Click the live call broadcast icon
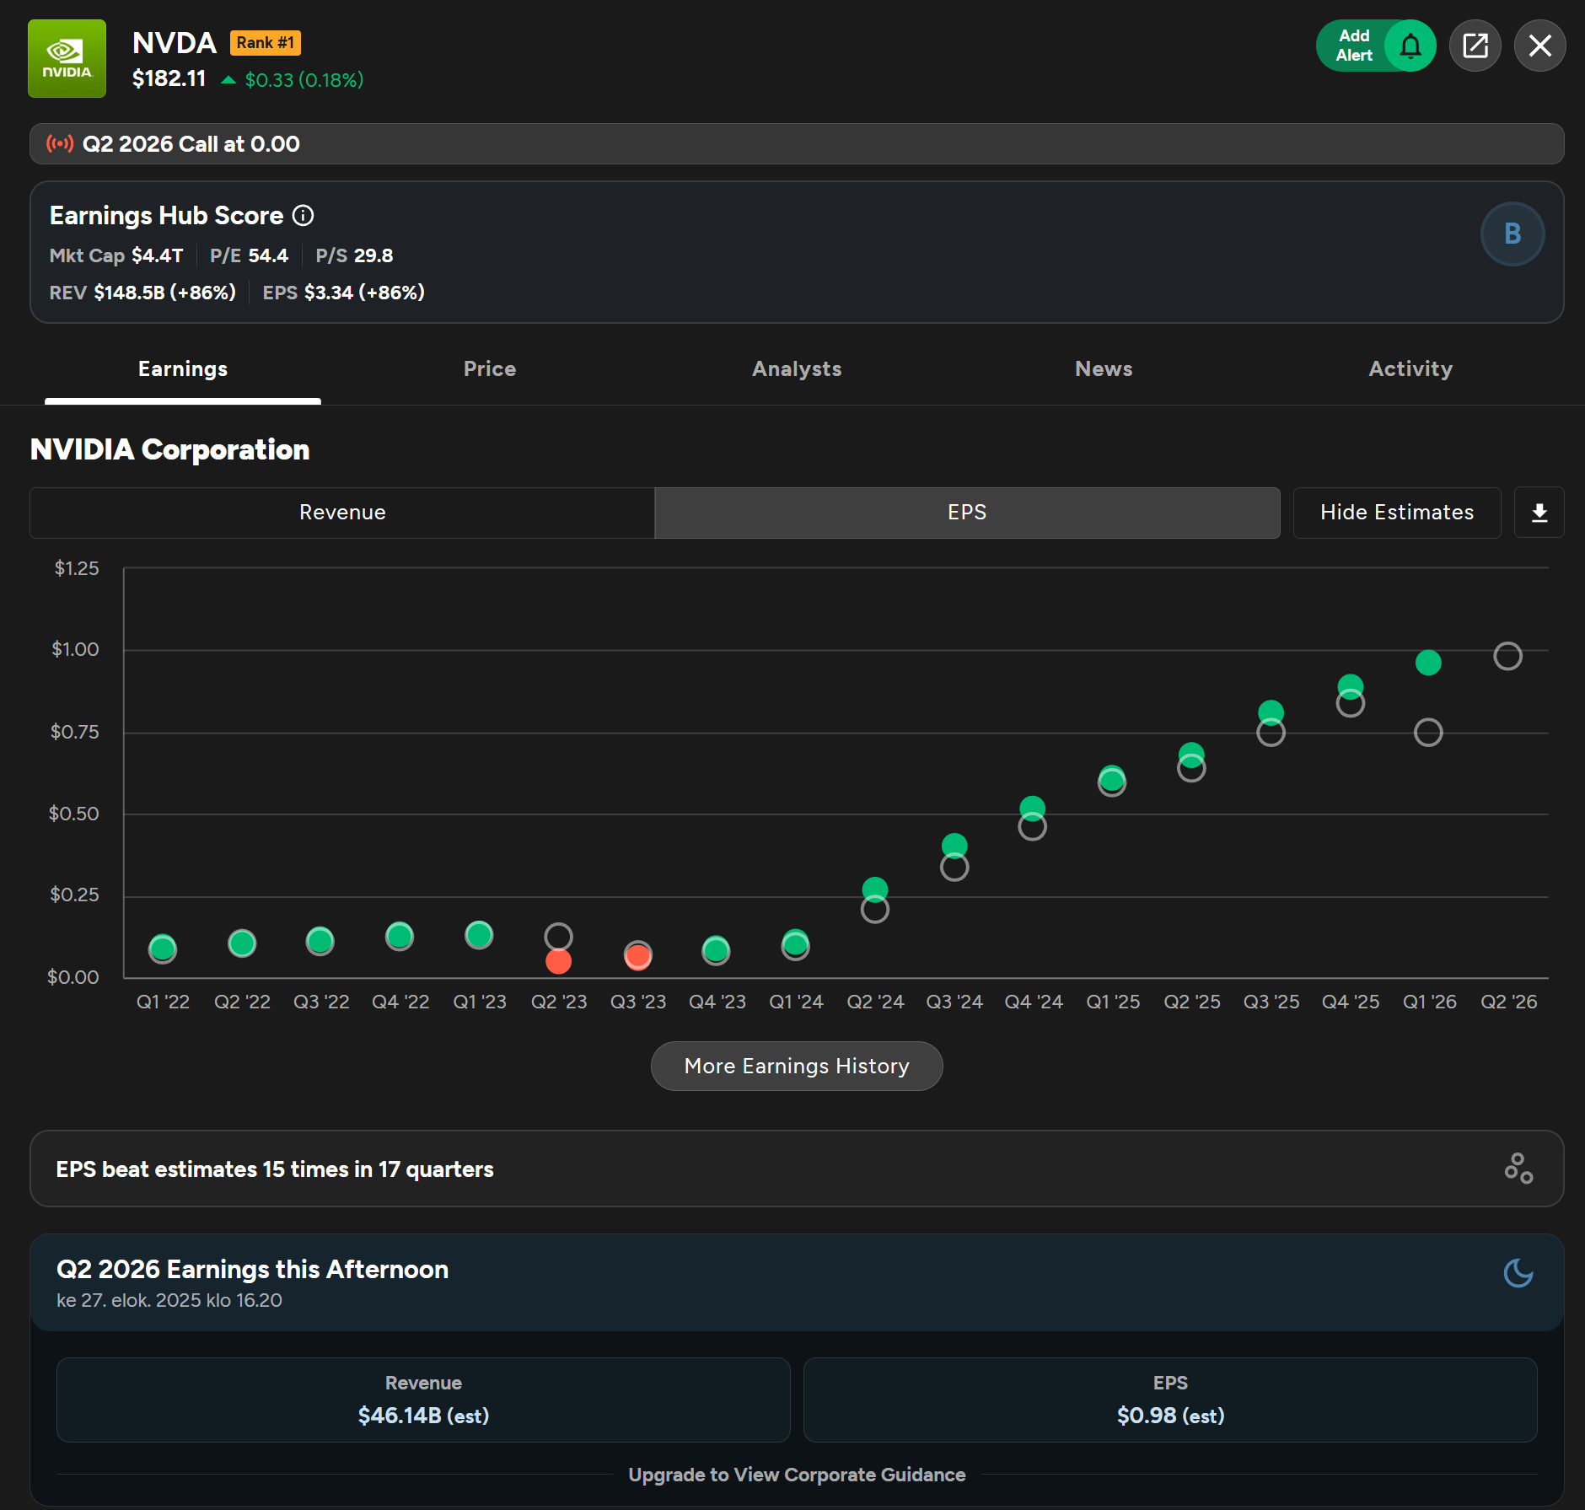The height and width of the screenshot is (1510, 1585). point(60,143)
